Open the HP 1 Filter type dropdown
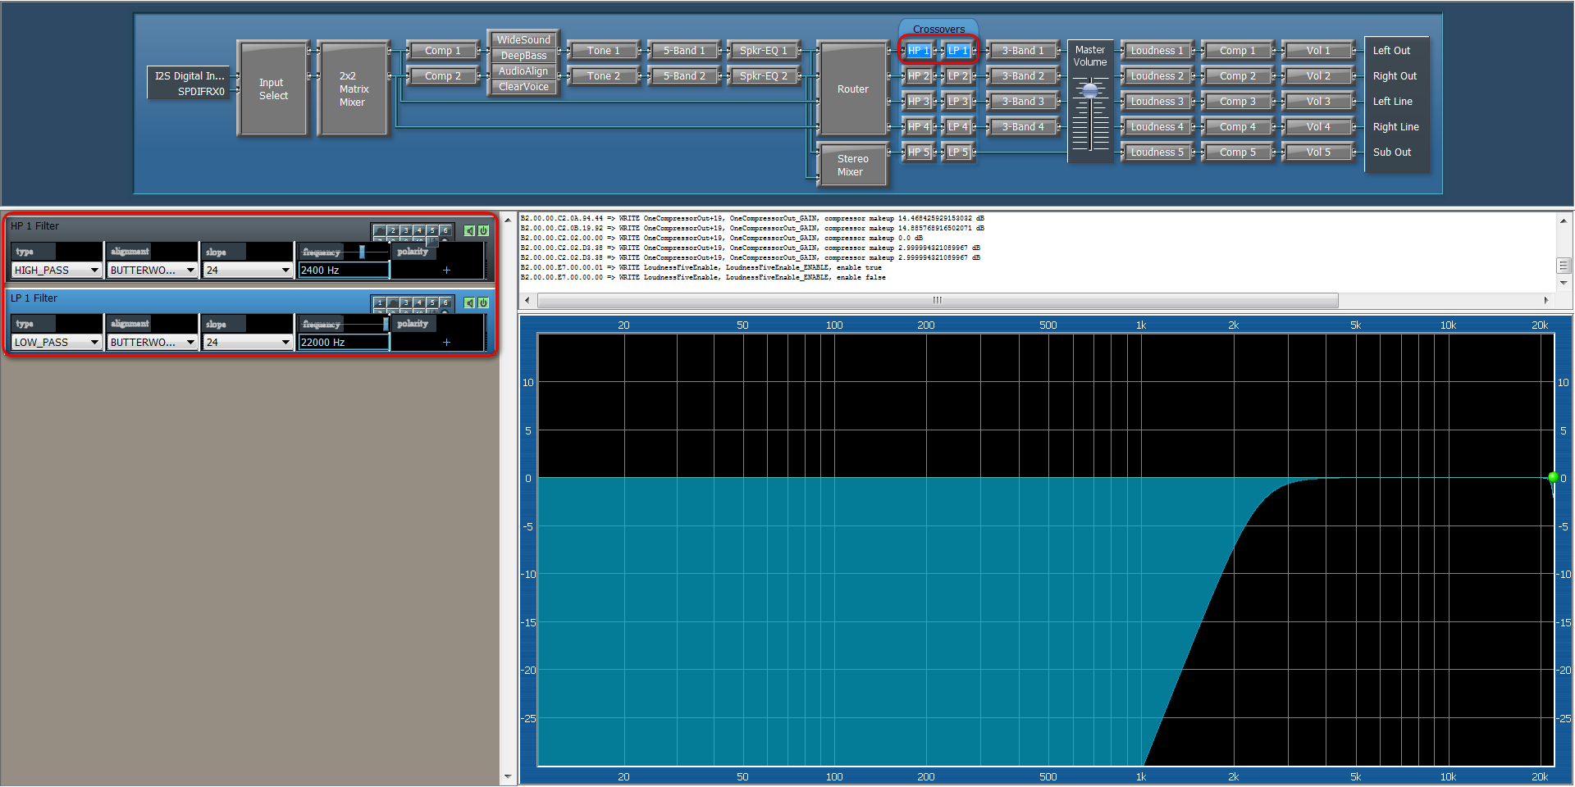Viewport: 1575px width, 787px height. pyautogui.click(x=57, y=270)
